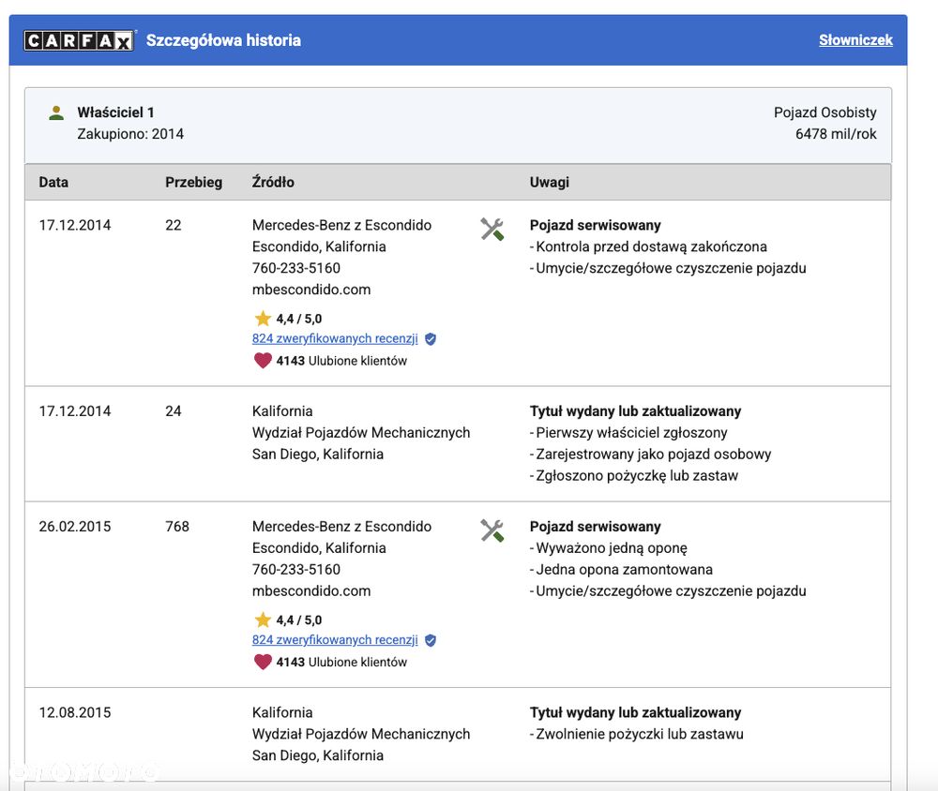The image size is (938, 791).
Task: Click the Uwagi column header
Action: point(549,183)
